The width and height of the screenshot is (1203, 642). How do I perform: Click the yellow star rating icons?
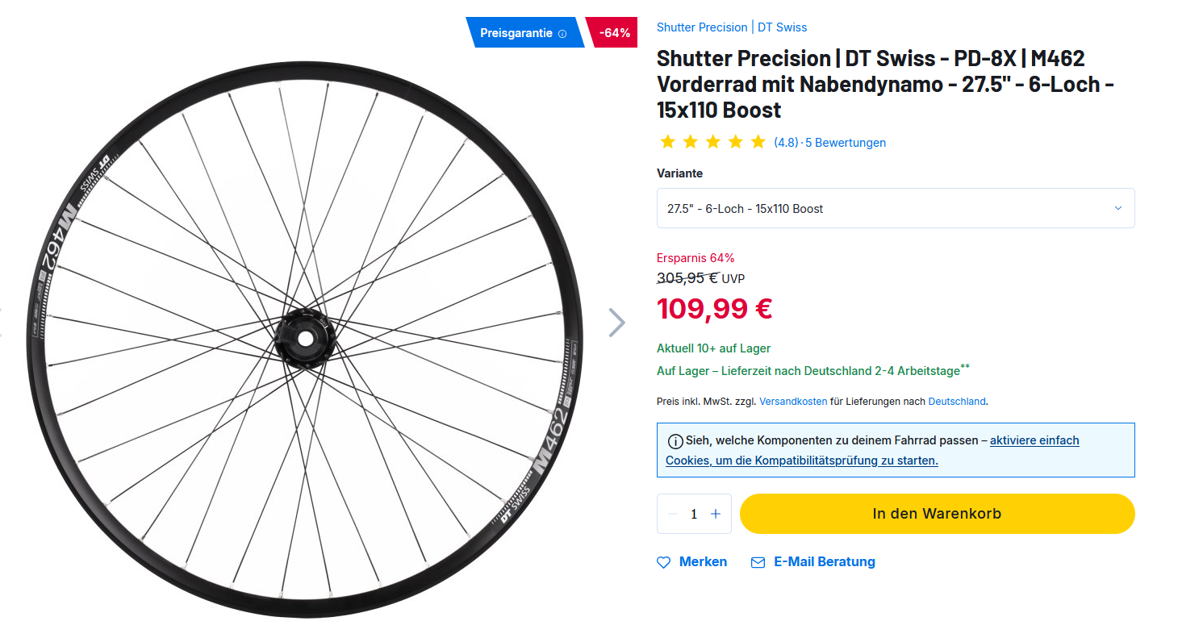pyautogui.click(x=712, y=143)
